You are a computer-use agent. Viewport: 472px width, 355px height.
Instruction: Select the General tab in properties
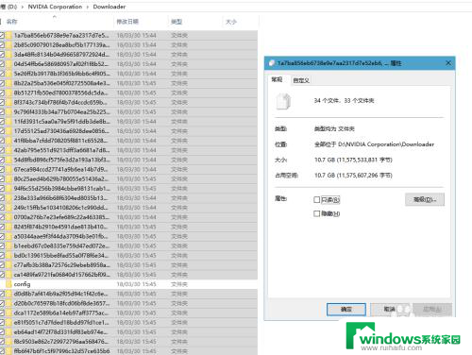pyautogui.click(x=277, y=79)
